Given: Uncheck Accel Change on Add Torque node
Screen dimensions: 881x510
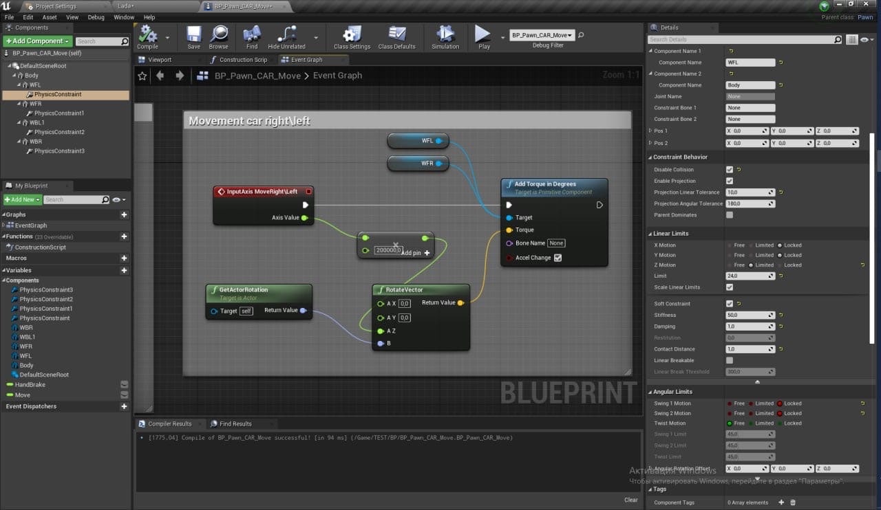Looking at the screenshot, I should coord(558,258).
